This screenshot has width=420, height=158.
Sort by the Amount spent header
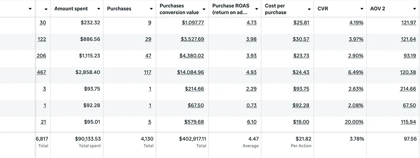tap(71, 8)
